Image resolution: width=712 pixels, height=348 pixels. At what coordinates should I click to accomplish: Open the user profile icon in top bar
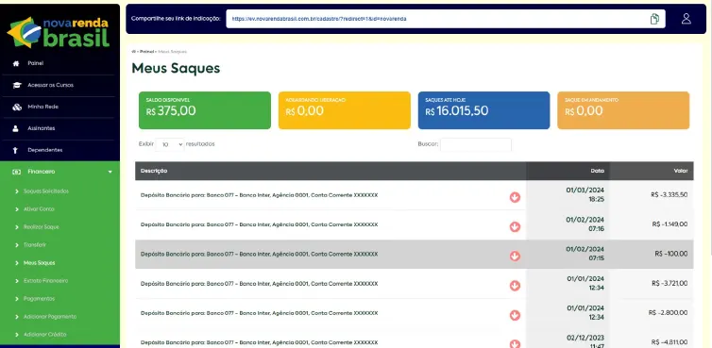[x=687, y=19]
